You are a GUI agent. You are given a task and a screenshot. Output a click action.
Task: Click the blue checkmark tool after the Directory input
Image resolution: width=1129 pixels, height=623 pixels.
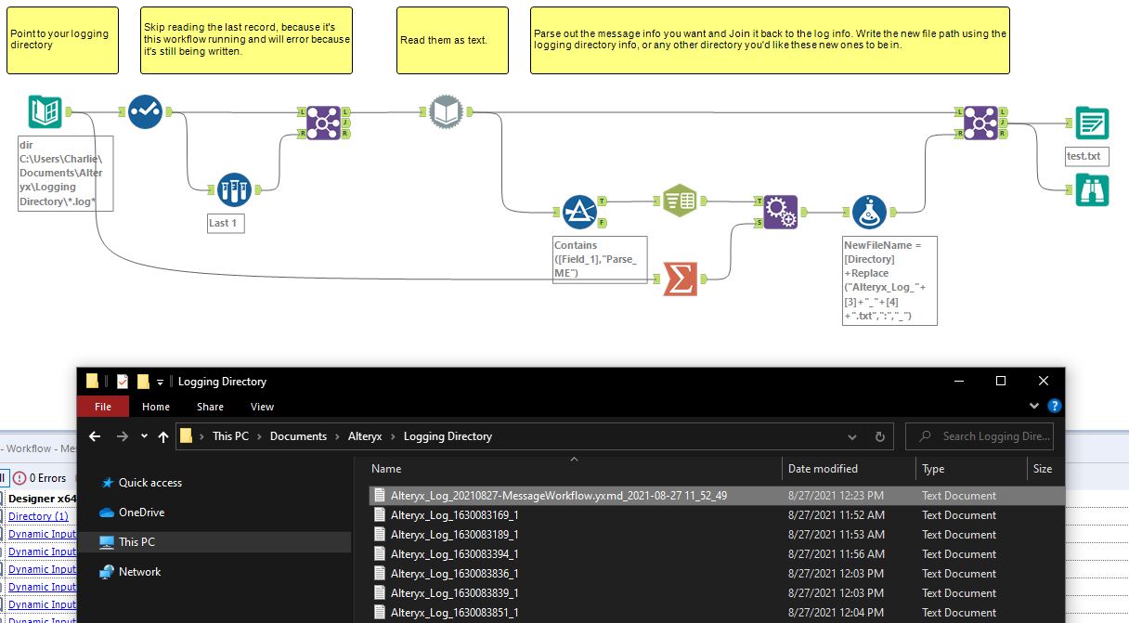(145, 111)
